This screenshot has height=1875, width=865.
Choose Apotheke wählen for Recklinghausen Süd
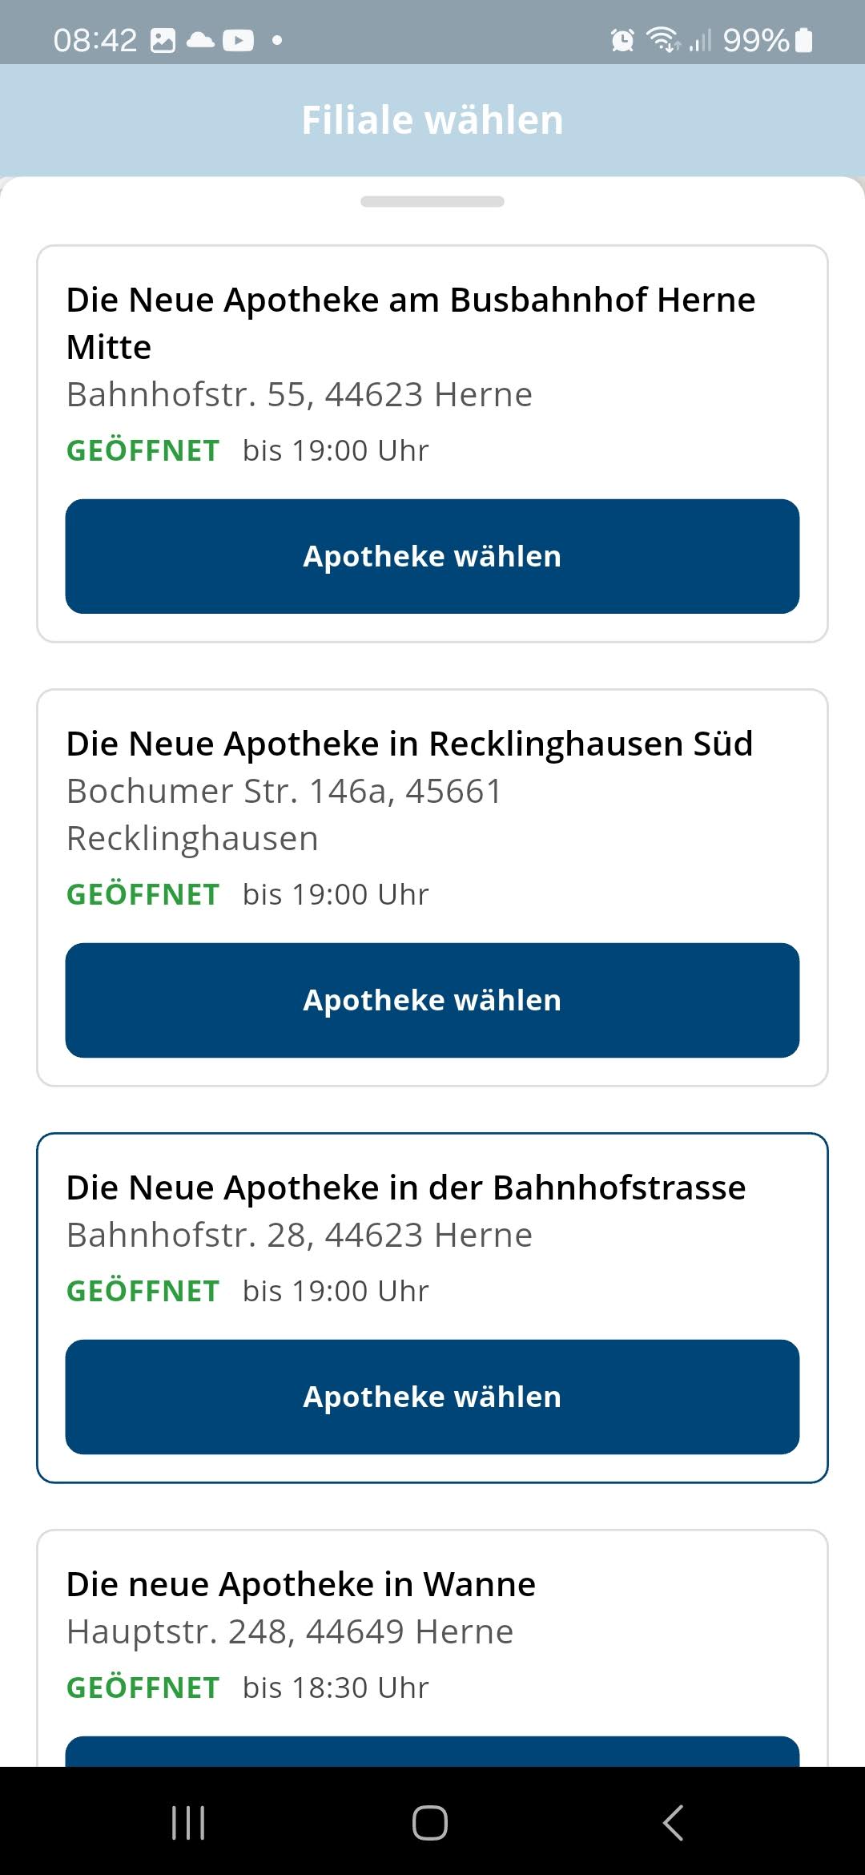tap(432, 1000)
